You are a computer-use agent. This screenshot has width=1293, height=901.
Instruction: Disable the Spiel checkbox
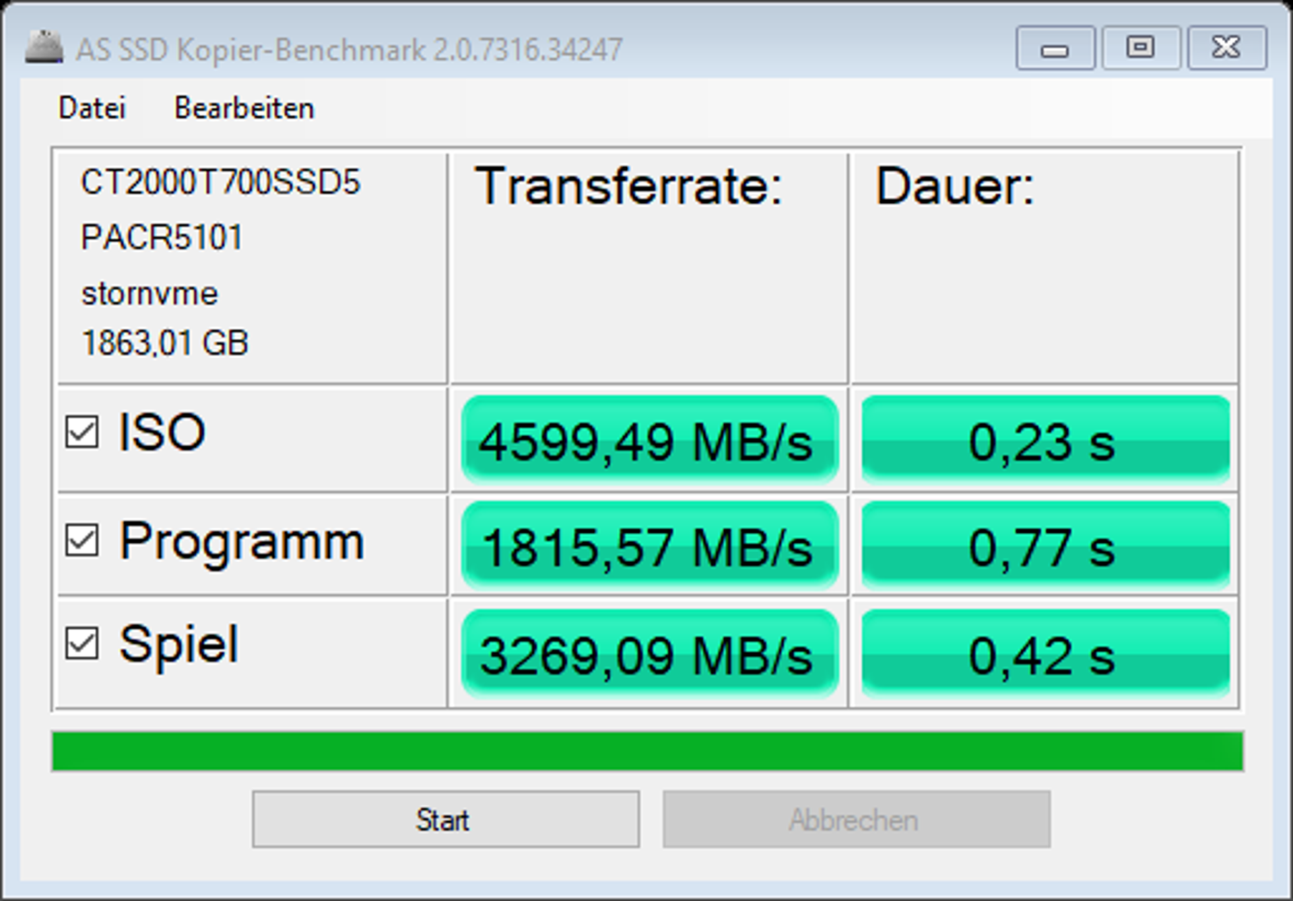(82, 643)
